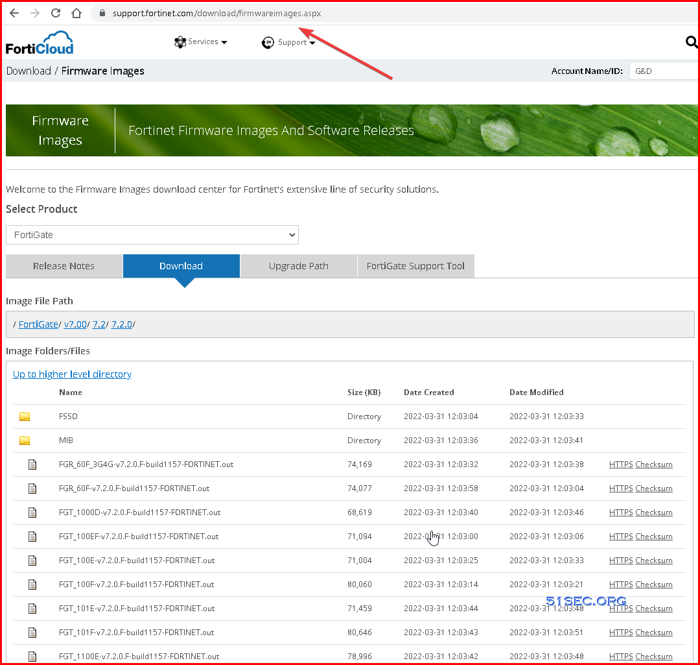Click the file icon for FGT_100F firmware

coord(32,585)
